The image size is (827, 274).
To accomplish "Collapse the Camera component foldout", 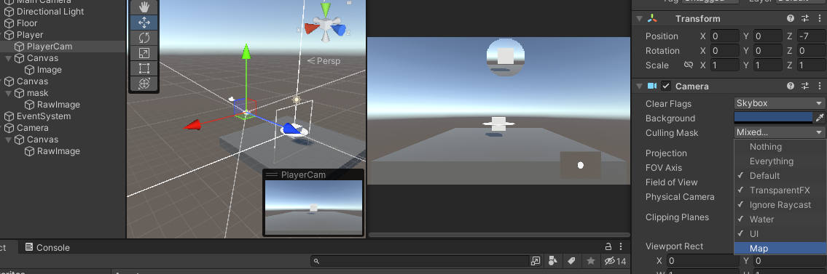I will [x=639, y=86].
